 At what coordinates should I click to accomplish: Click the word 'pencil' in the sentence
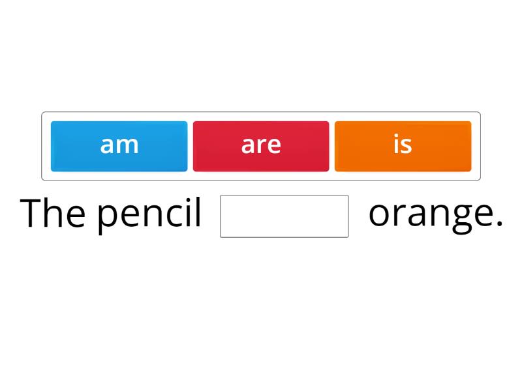tap(149, 215)
